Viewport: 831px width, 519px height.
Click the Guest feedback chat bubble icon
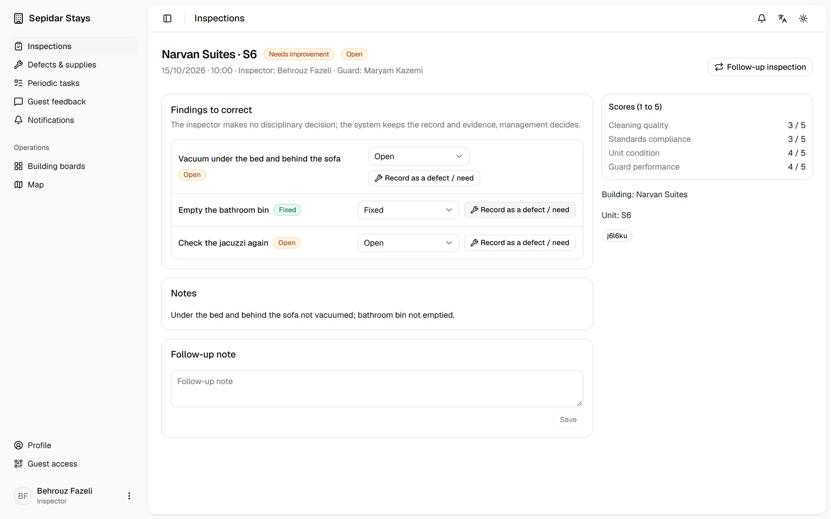point(18,101)
